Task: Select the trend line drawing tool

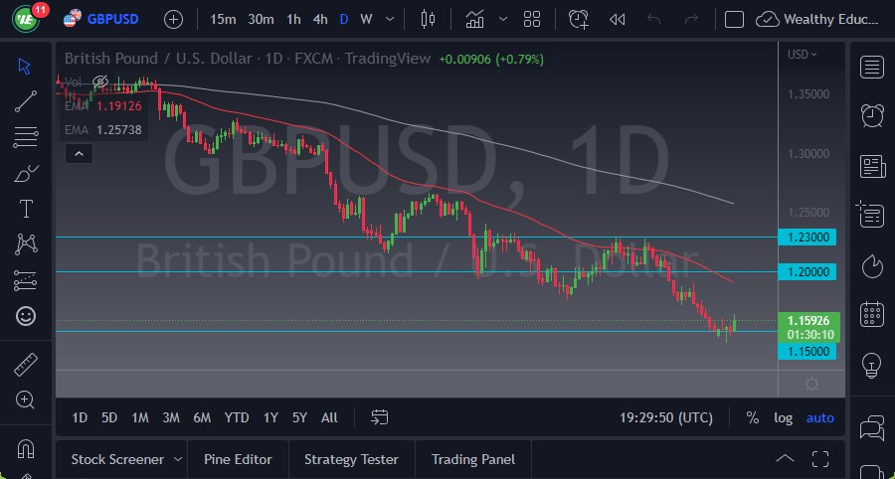Action: click(26, 100)
